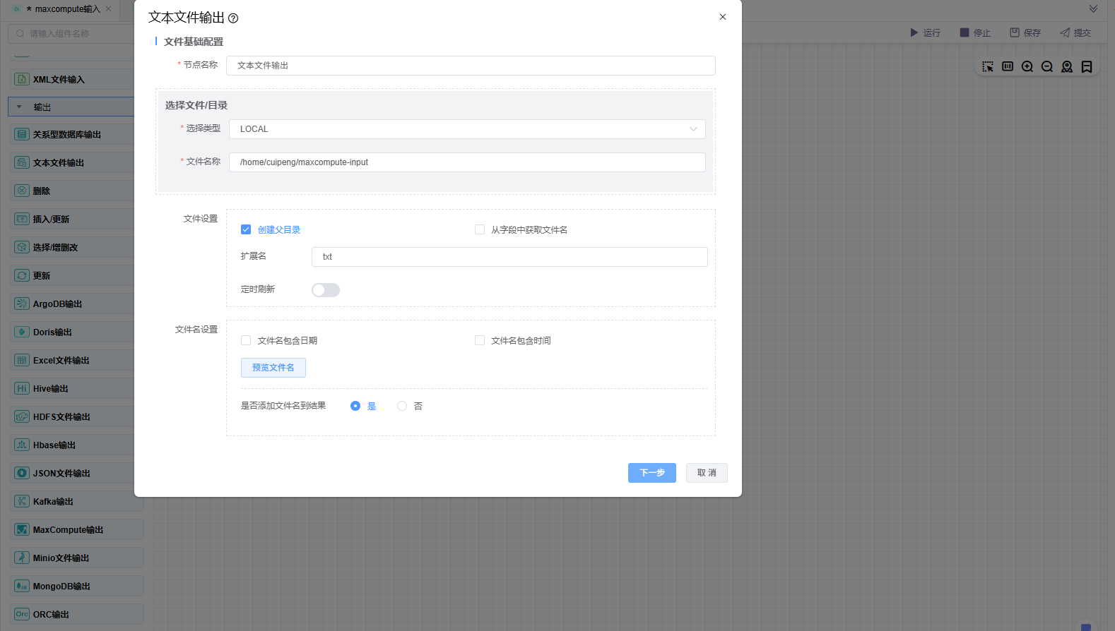
Task: Enable the 从字段中获取文件名 checkbox
Action: [x=480, y=229]
